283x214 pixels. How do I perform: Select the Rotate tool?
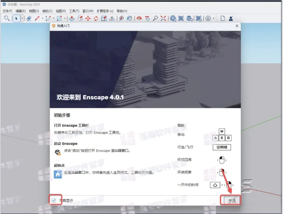coord(96,18)
